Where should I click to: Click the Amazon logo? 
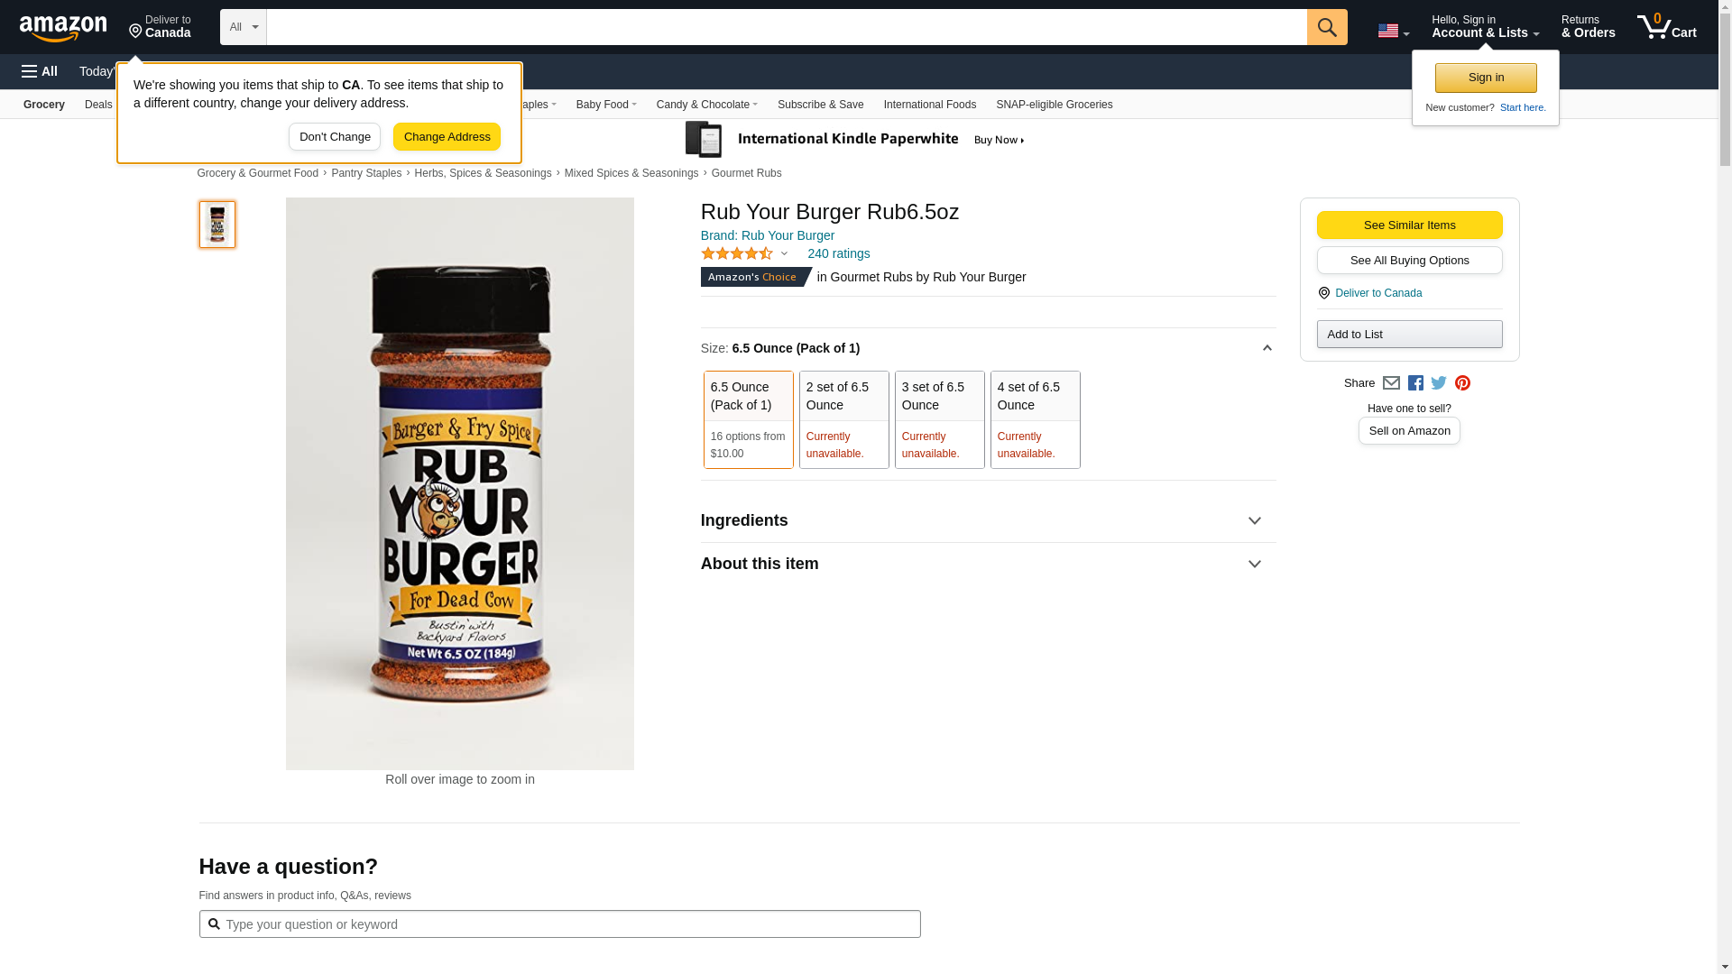pyautogui.click(x=63, y=28)
